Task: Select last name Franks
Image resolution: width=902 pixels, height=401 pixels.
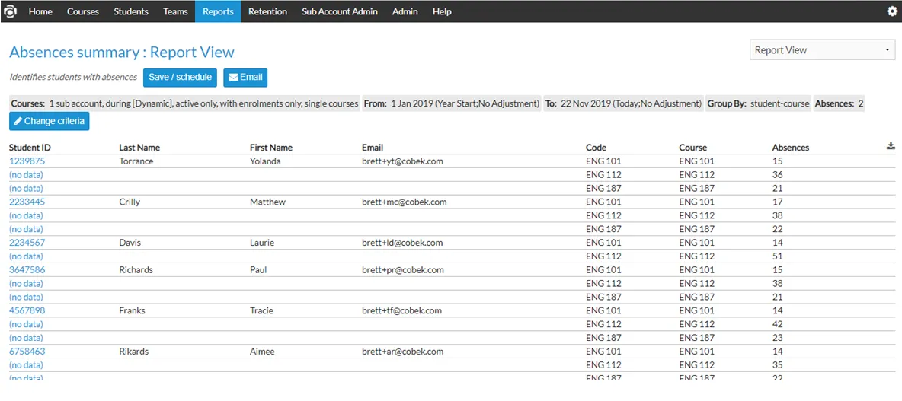Action: pyautogui.click(x=132, y=310)
